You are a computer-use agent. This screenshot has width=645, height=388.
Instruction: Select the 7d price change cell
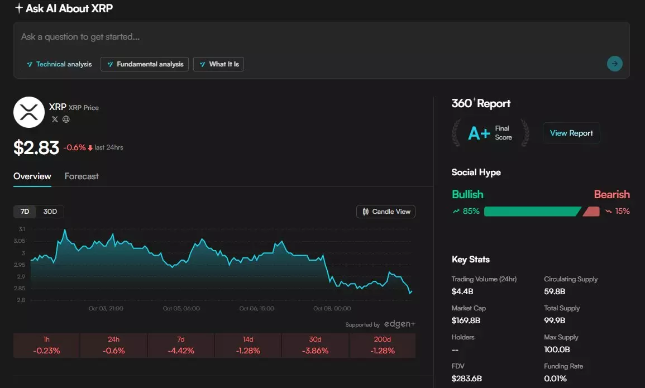(181, 346)
